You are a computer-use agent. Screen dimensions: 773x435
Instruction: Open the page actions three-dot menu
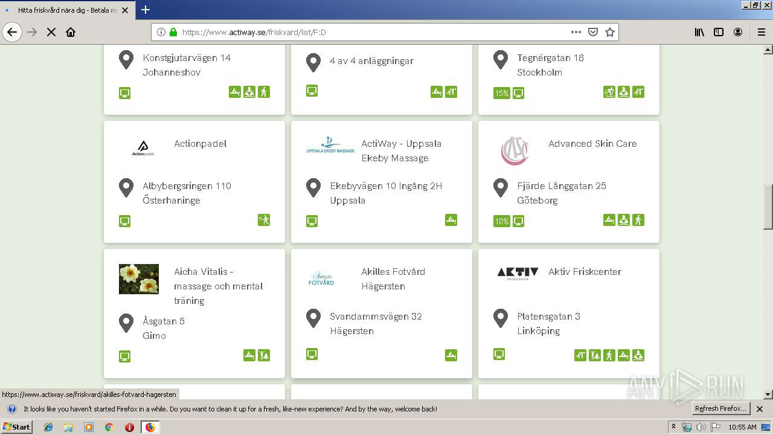[576, 32]
